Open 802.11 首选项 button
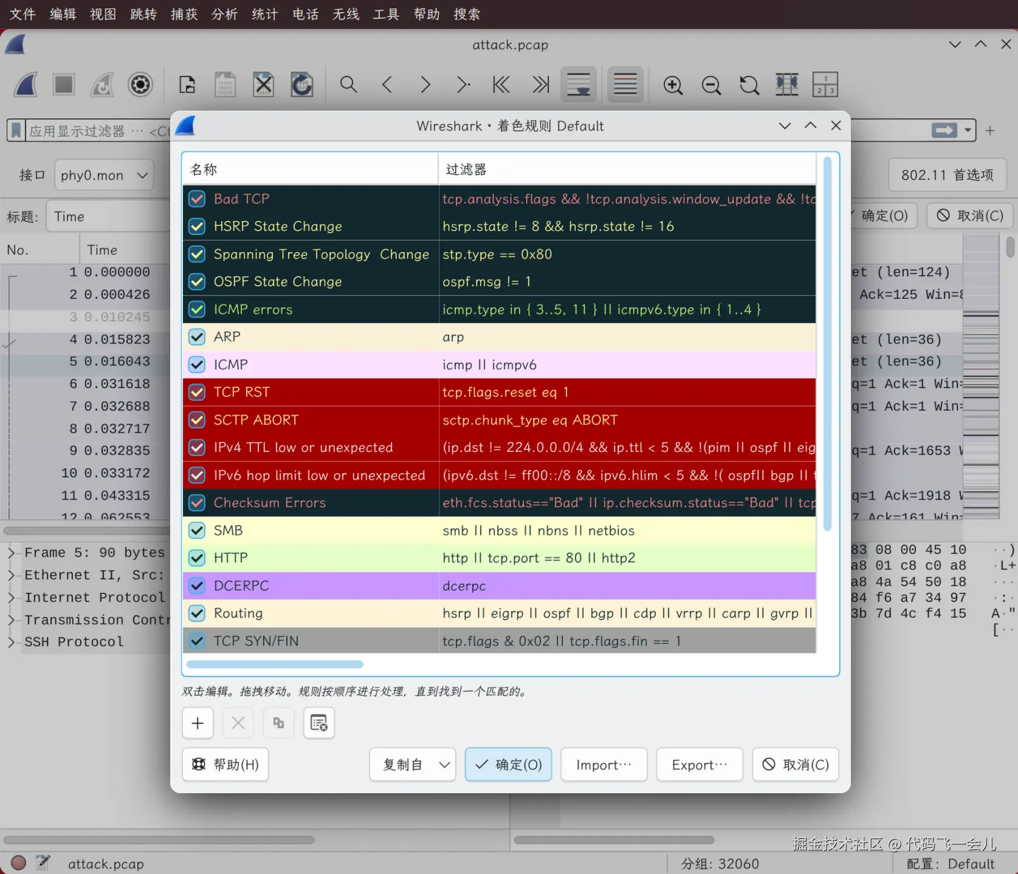1018x874 pixels. (x=947, y=176)
